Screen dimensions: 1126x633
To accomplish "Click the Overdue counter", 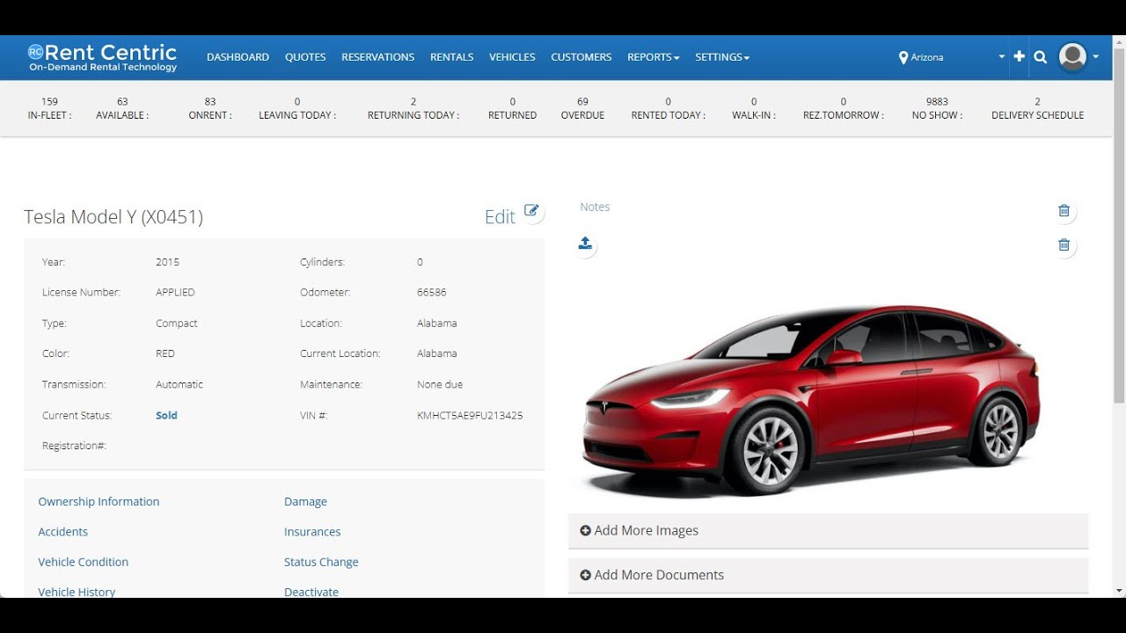I will (x=582, y=108).
